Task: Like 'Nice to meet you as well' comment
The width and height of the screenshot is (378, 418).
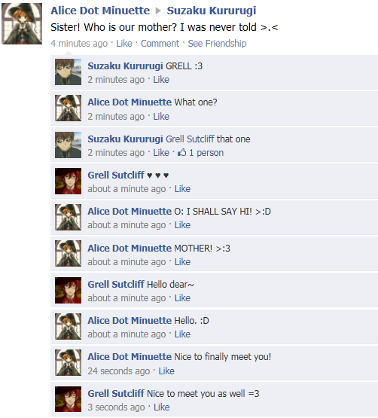Action: click(x=162, y=407)
